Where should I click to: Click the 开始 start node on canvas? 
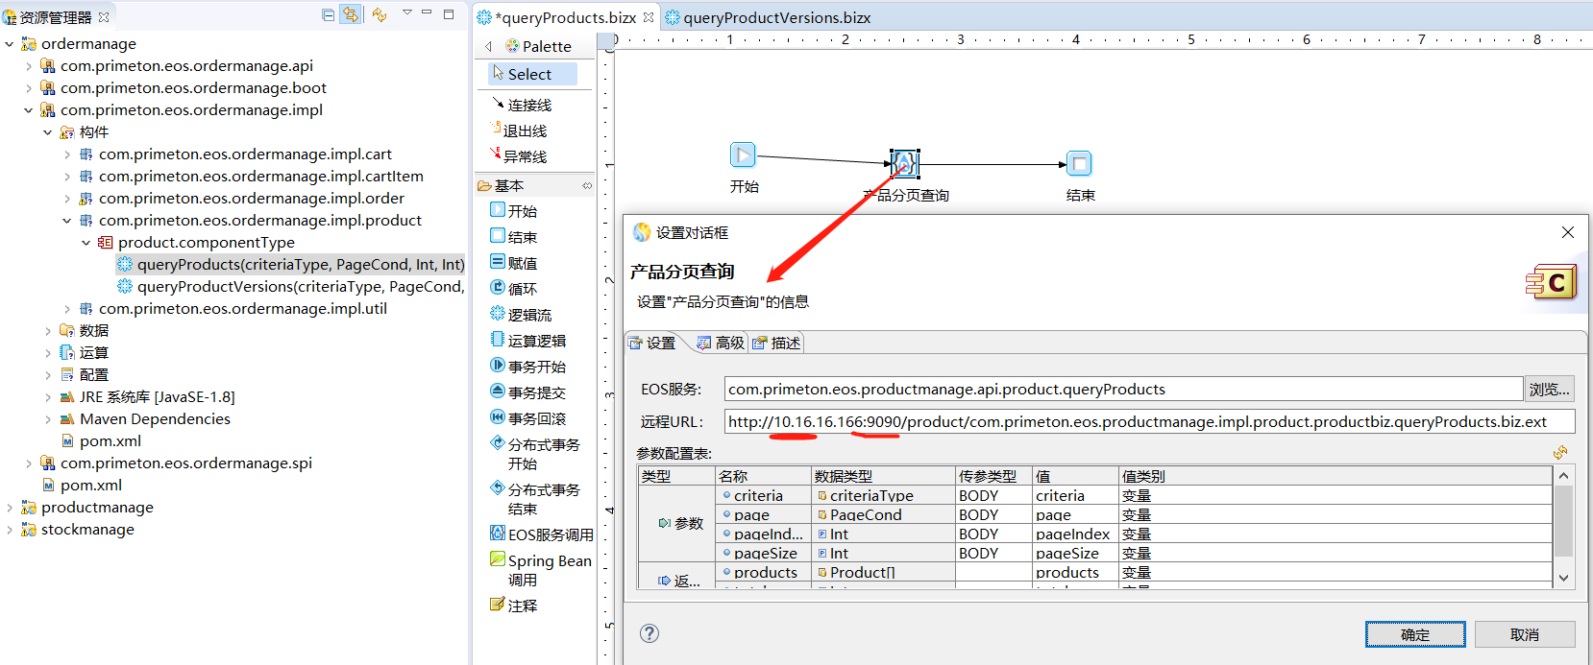tap(743, 154)
